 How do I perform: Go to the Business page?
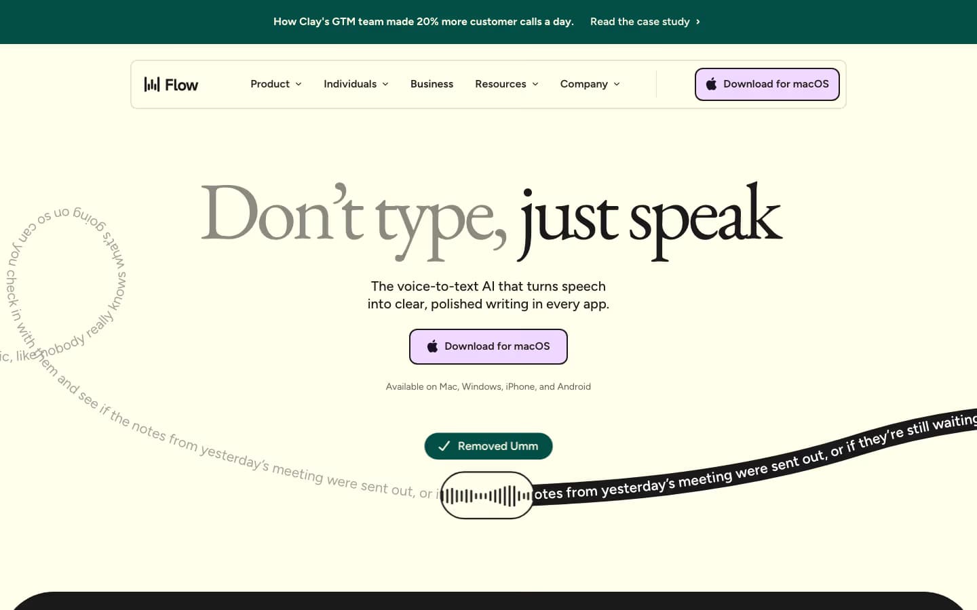[432, 84]
